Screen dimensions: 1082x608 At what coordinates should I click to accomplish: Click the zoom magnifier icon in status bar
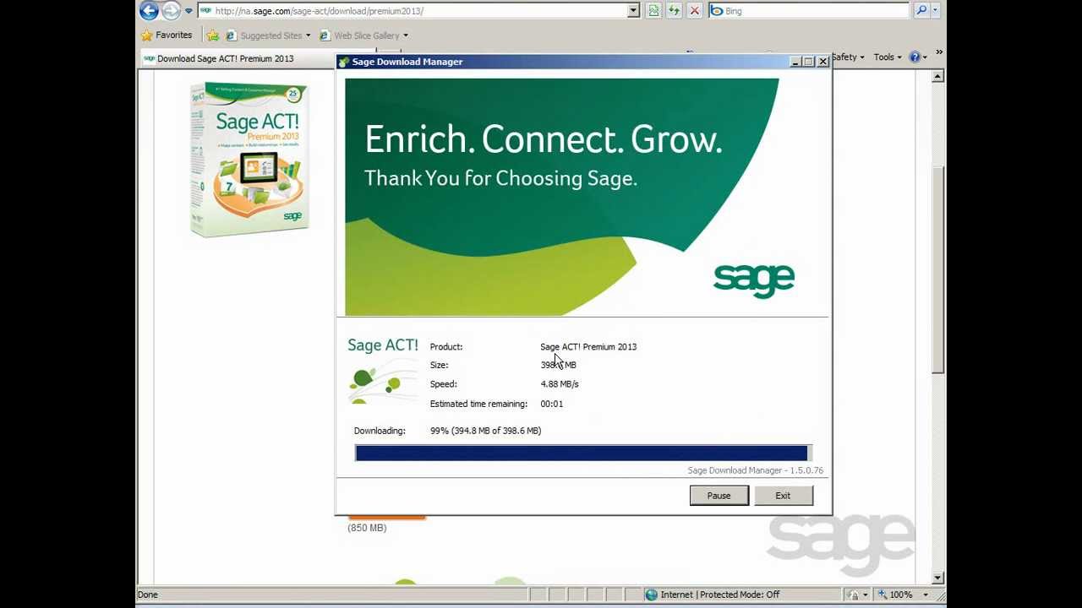pos(883,594)
